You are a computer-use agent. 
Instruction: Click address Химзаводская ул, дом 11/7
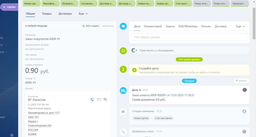pos(44,113)
